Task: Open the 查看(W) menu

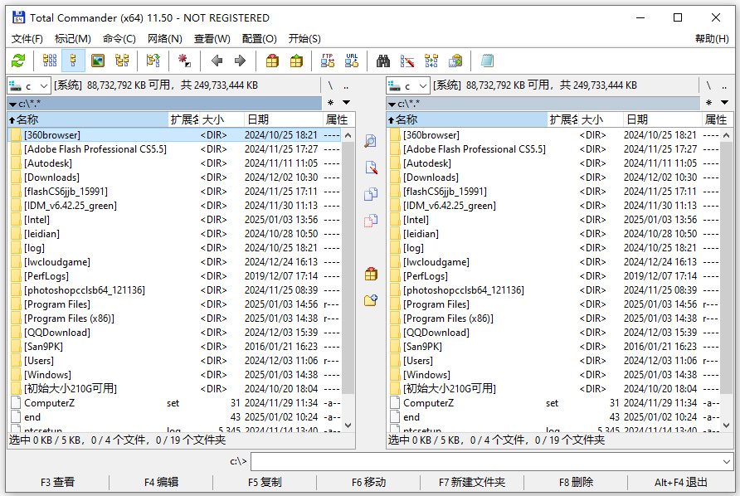Action: (x=212, y=39)
